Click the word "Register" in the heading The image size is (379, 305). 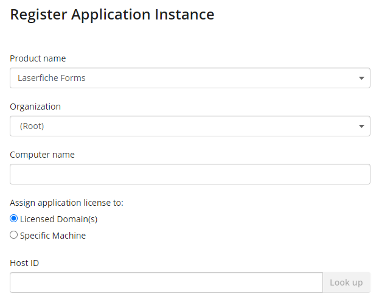[38, 15]
